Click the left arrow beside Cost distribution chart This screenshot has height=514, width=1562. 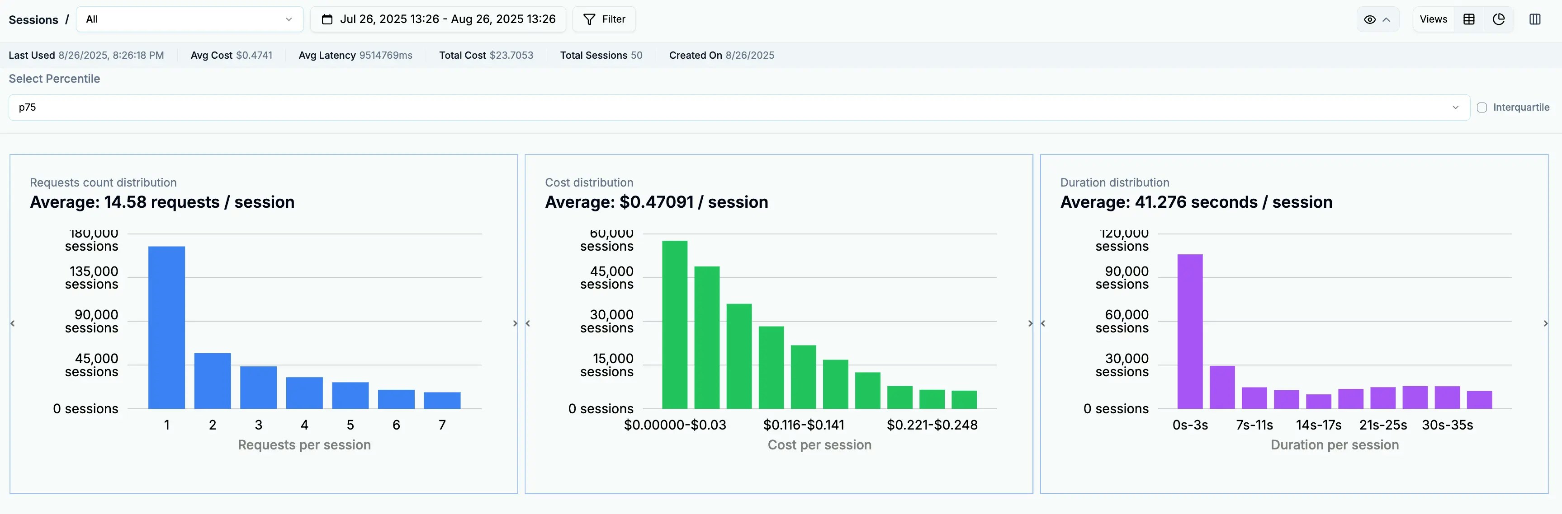(529, 323)
